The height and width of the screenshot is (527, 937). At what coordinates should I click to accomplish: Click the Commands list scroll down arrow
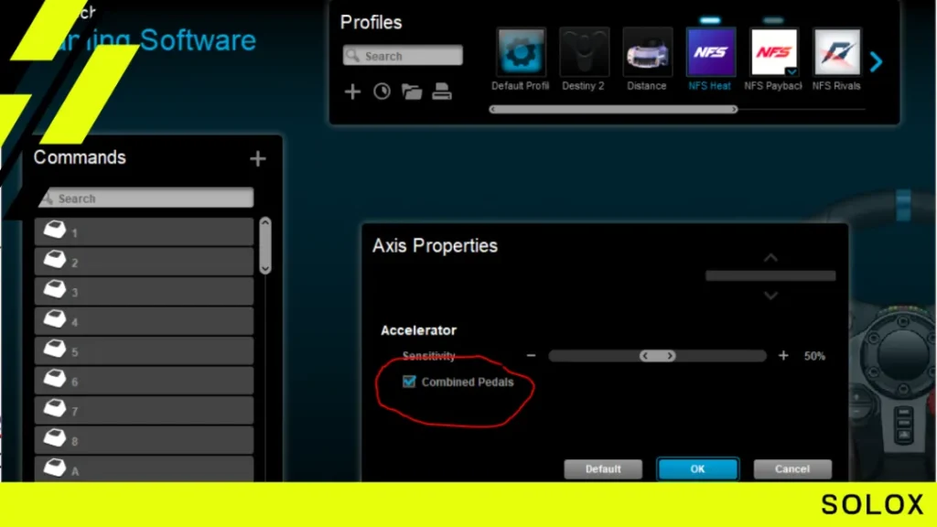265,269
